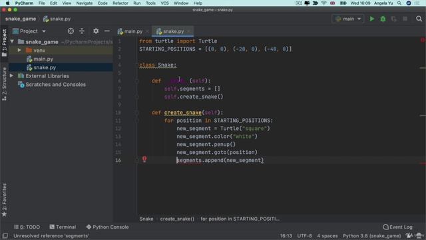Open Search Everywhere magnifier in toolbar
The image size is (426, 240).
[x=419, y=19]
